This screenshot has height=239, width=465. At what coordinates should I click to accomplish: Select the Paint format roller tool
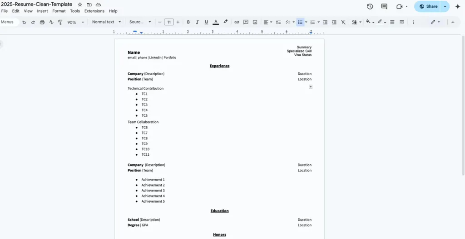[x=60, y=22]
